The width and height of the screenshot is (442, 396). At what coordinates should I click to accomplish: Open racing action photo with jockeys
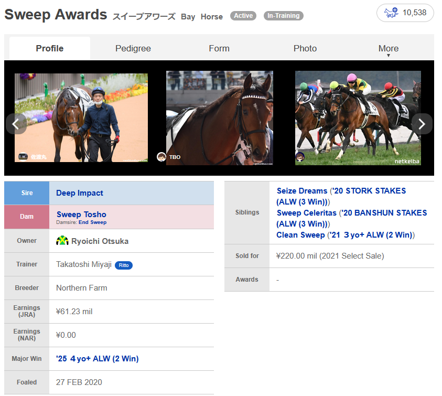click(358, 118)
